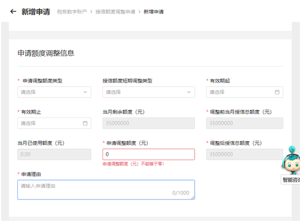This screenshot has width=301, height=222.
Task: Expand the 申请调整额度类型 dropdown
Action: [54, 92]
